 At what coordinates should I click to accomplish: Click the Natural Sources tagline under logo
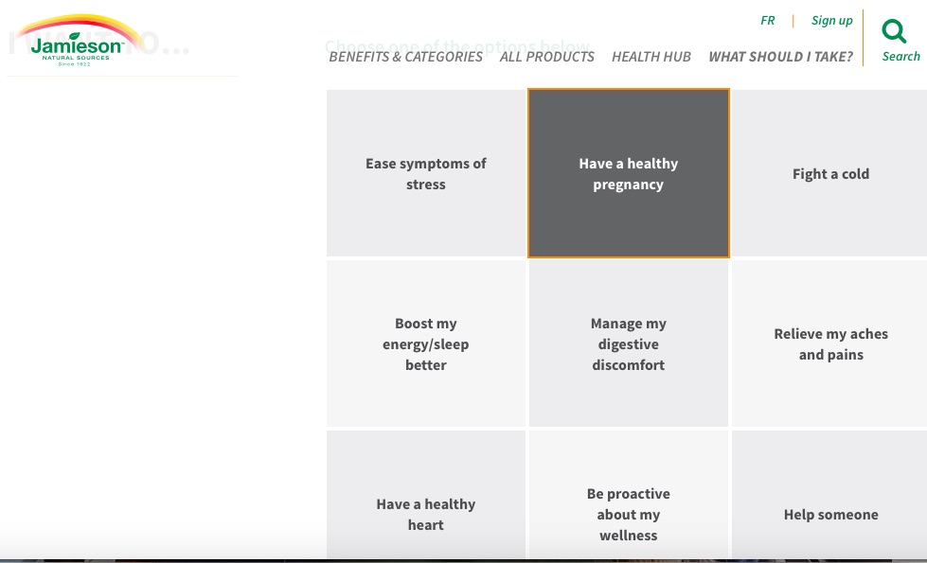[76, 58]
